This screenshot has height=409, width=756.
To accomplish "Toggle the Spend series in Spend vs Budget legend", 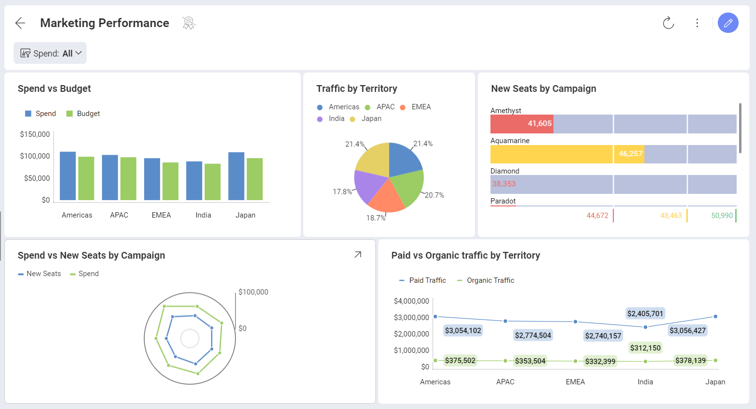I will pos(41,113).
